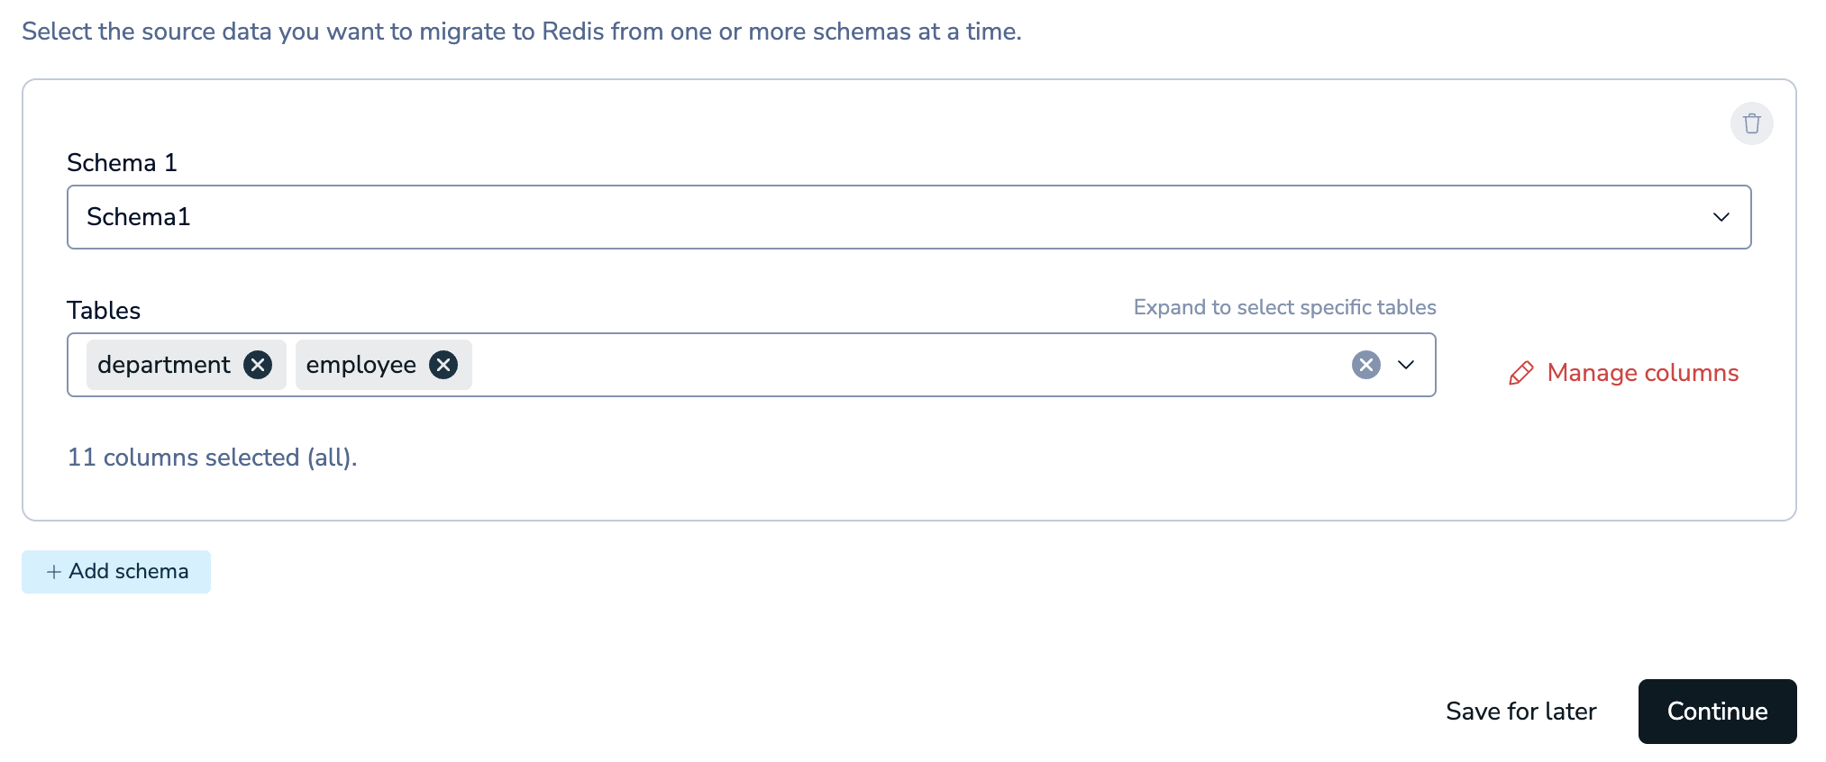Click the empty area of Tables field
This screenshot has height=762, width=1826.
(x=901, y=365)
